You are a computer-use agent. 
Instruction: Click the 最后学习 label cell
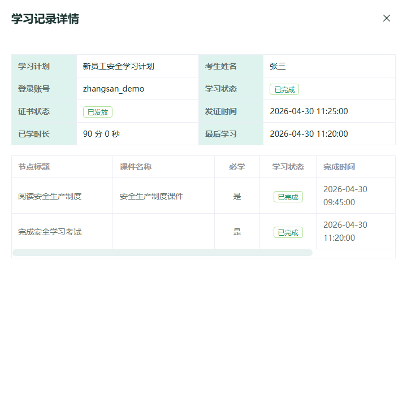(x=231, y=133)
